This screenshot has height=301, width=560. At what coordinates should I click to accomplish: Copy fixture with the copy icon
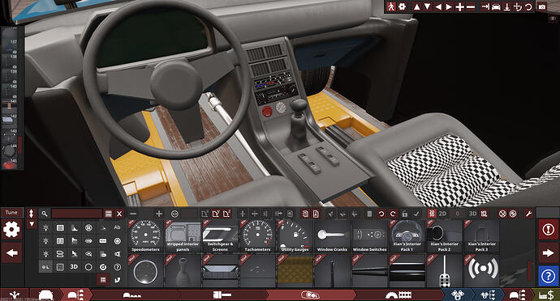point(305,214)
